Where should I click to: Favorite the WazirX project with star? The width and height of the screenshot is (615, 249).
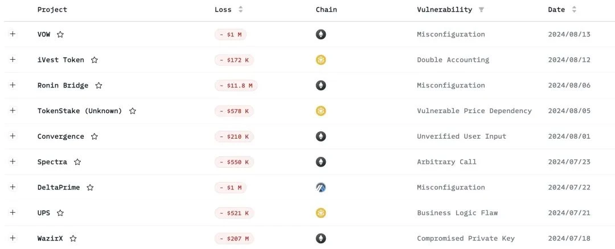click(x=73, y=239)
